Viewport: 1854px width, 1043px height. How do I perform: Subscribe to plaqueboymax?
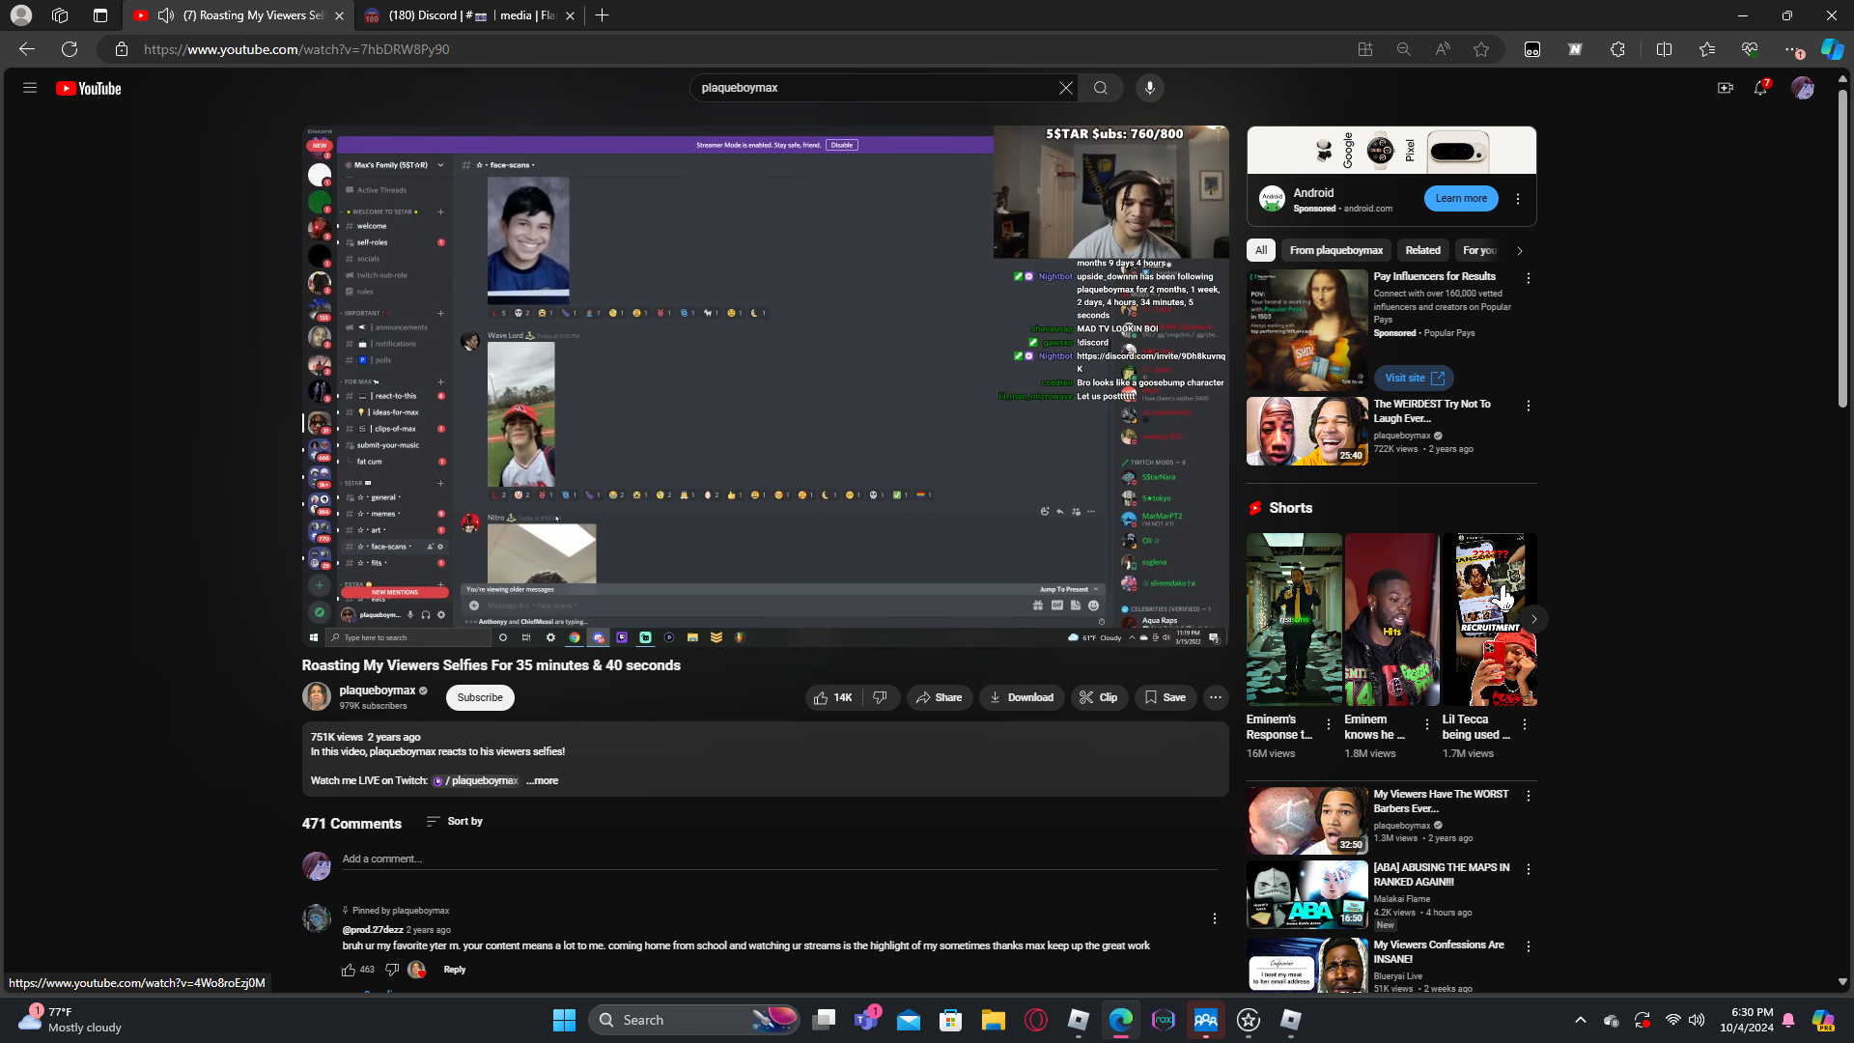480,697
